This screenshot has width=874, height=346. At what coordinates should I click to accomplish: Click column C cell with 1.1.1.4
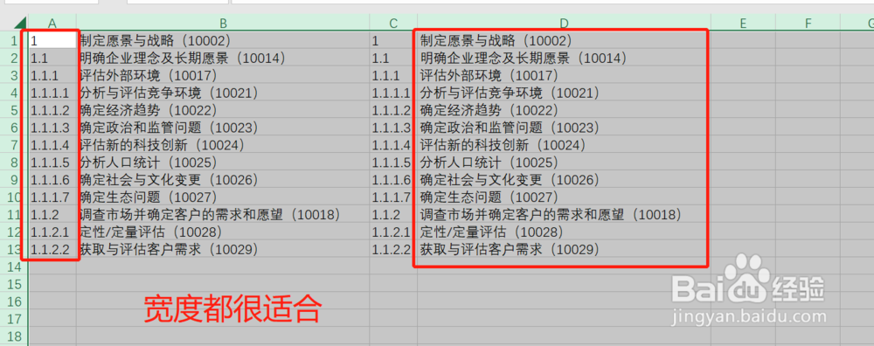(x=393, y=145)
